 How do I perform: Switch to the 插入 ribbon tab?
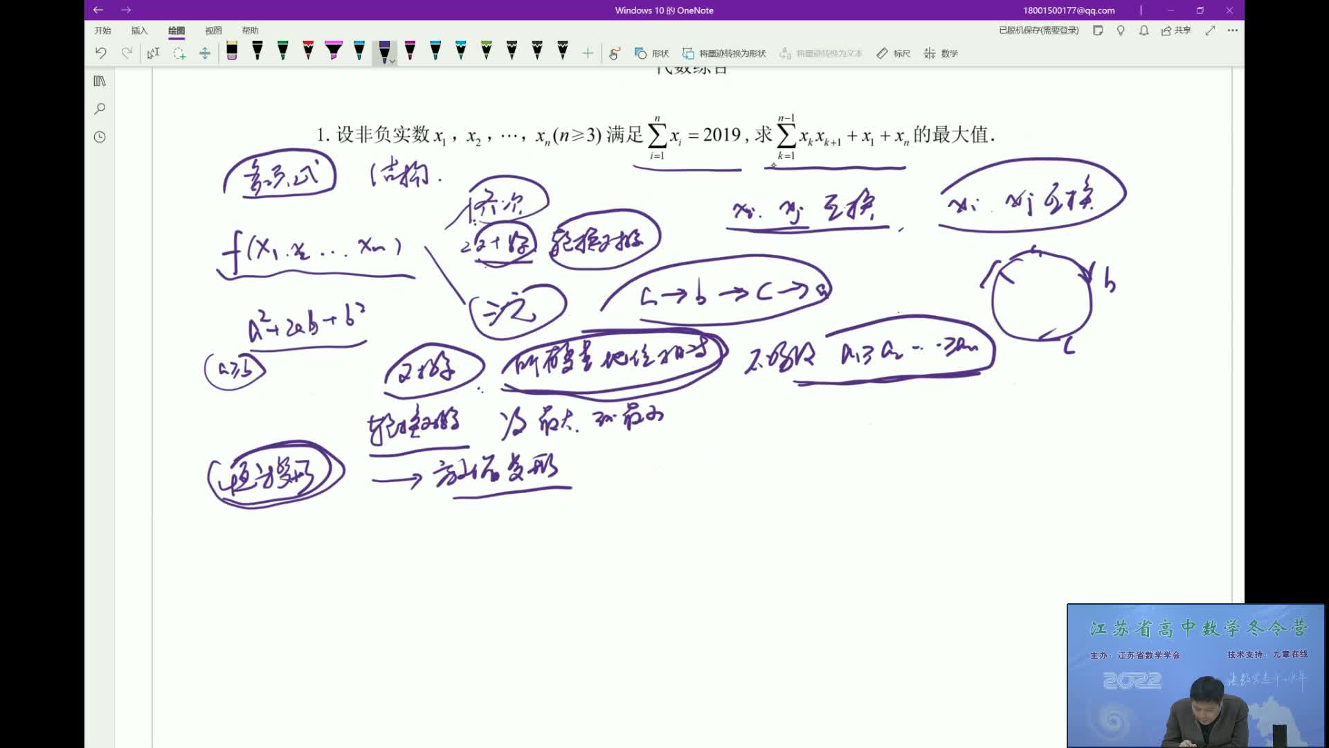pyautogui.click(x=139, y=30)
